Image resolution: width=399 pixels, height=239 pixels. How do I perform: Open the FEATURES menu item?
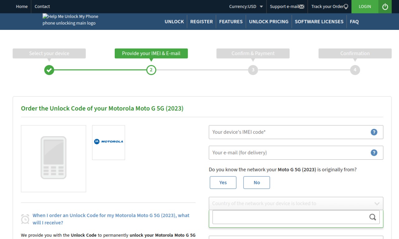click(x=231, y=21)
